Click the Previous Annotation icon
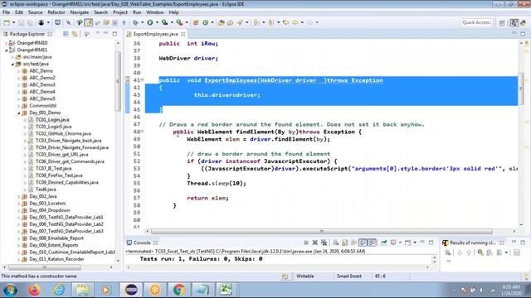Image resolution: width=531 pixels, height=298 pixels. tap(271, 22)
